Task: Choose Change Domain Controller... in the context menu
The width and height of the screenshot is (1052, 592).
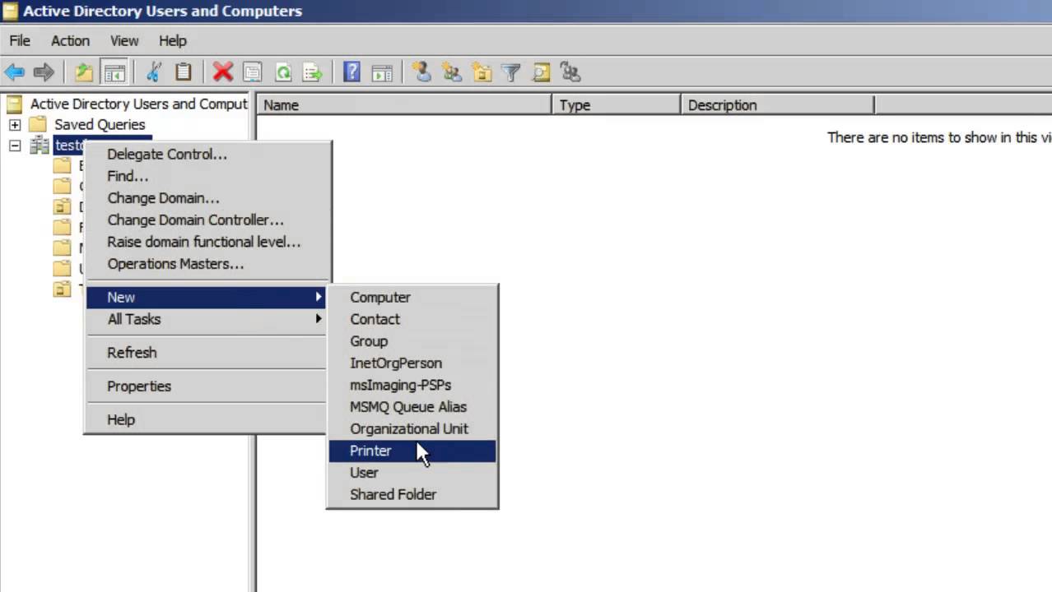Action: tap(195, 220)
